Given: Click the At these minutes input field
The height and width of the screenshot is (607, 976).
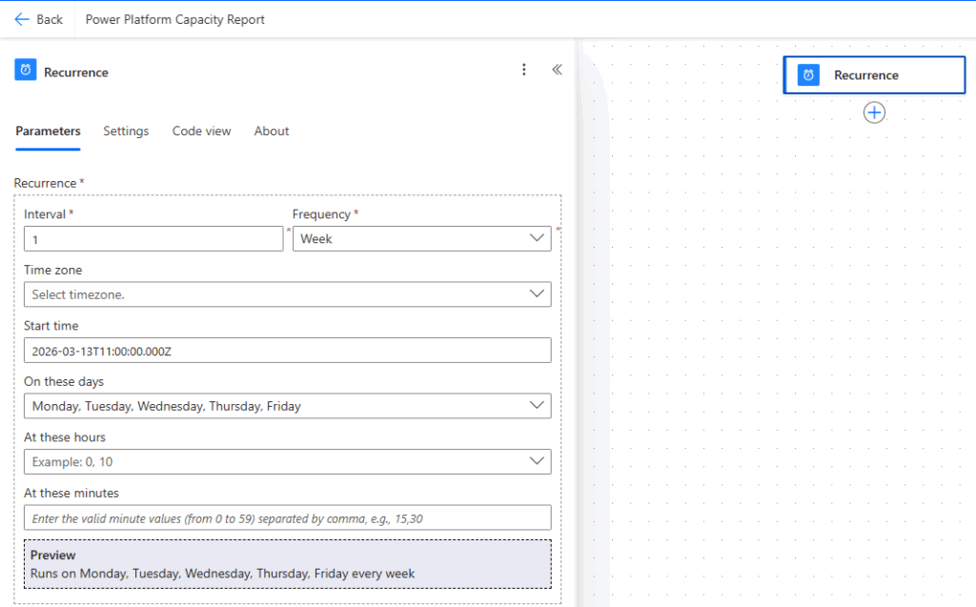Looking at the screenshot, I should [288, 517].
